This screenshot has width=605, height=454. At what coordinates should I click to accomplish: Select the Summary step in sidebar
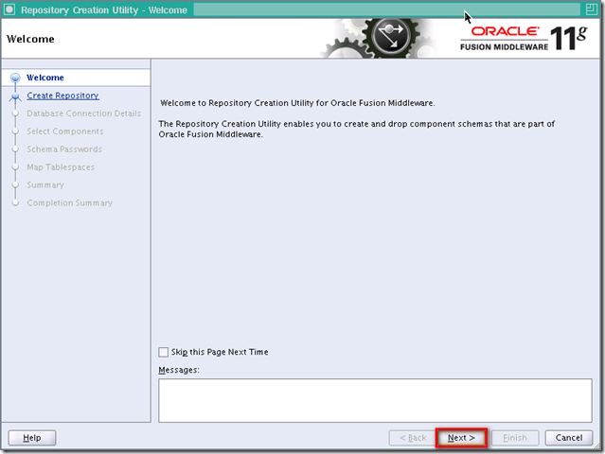[45, 185]
